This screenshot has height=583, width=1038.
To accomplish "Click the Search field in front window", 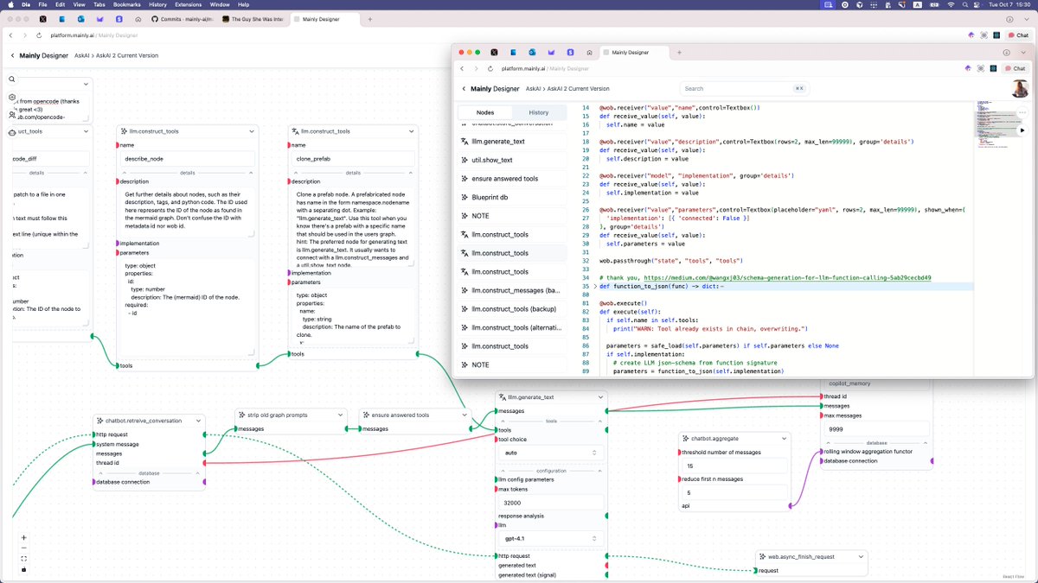I will click(745, 88).
